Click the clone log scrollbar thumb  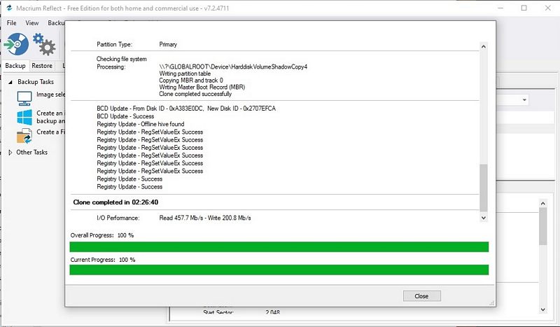click(x=484, y=188)
